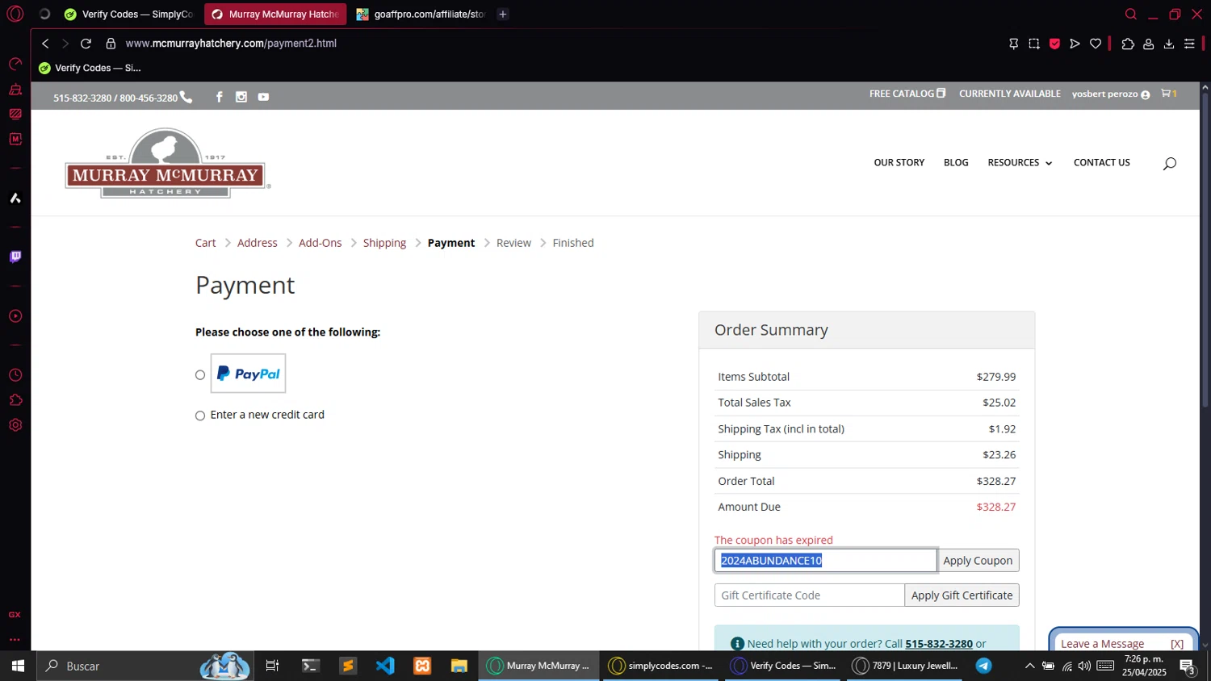Image resolution: width=1211 pixels, height=681 pixels.
Task: Open the CONTACT US menu item
Action: [1101, 163]
